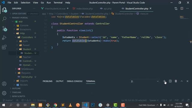The height and width of the screenshot is (108, 192).
Task: Kill terminal with trash icon
Action: 176,81
